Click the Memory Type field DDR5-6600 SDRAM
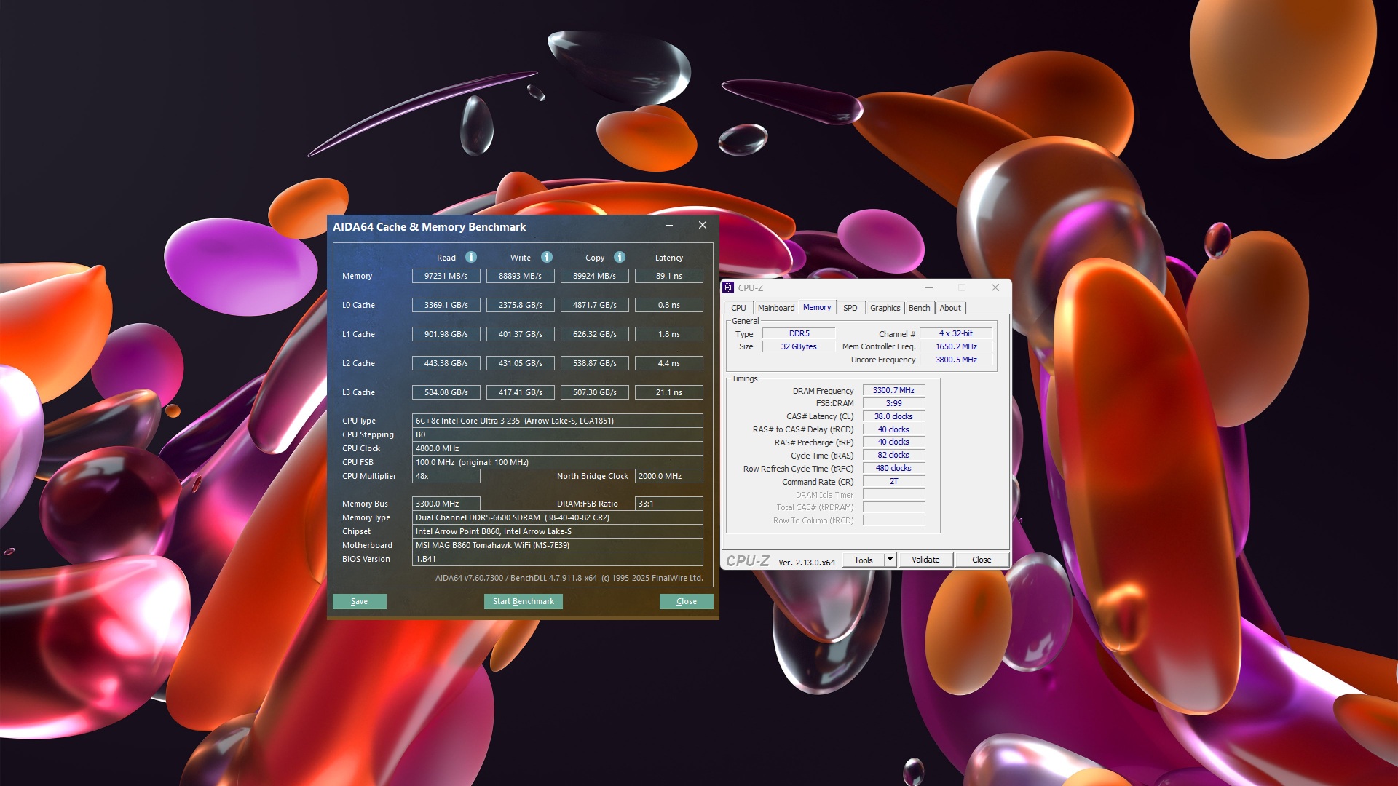 [x=558, y=517]
